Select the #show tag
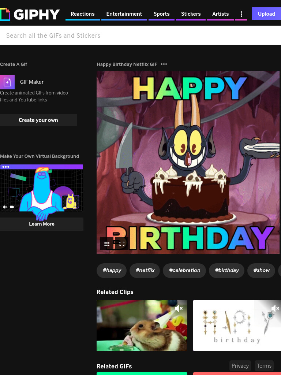 261,271
